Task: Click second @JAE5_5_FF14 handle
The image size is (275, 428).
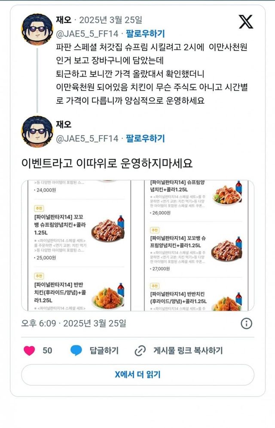Action: click(x=87, y=139)
